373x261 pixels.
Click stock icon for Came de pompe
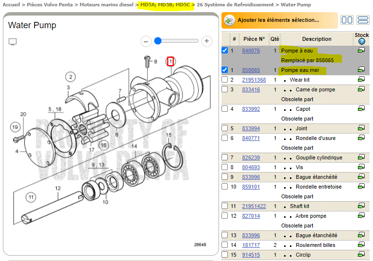(x=361, y=89)
